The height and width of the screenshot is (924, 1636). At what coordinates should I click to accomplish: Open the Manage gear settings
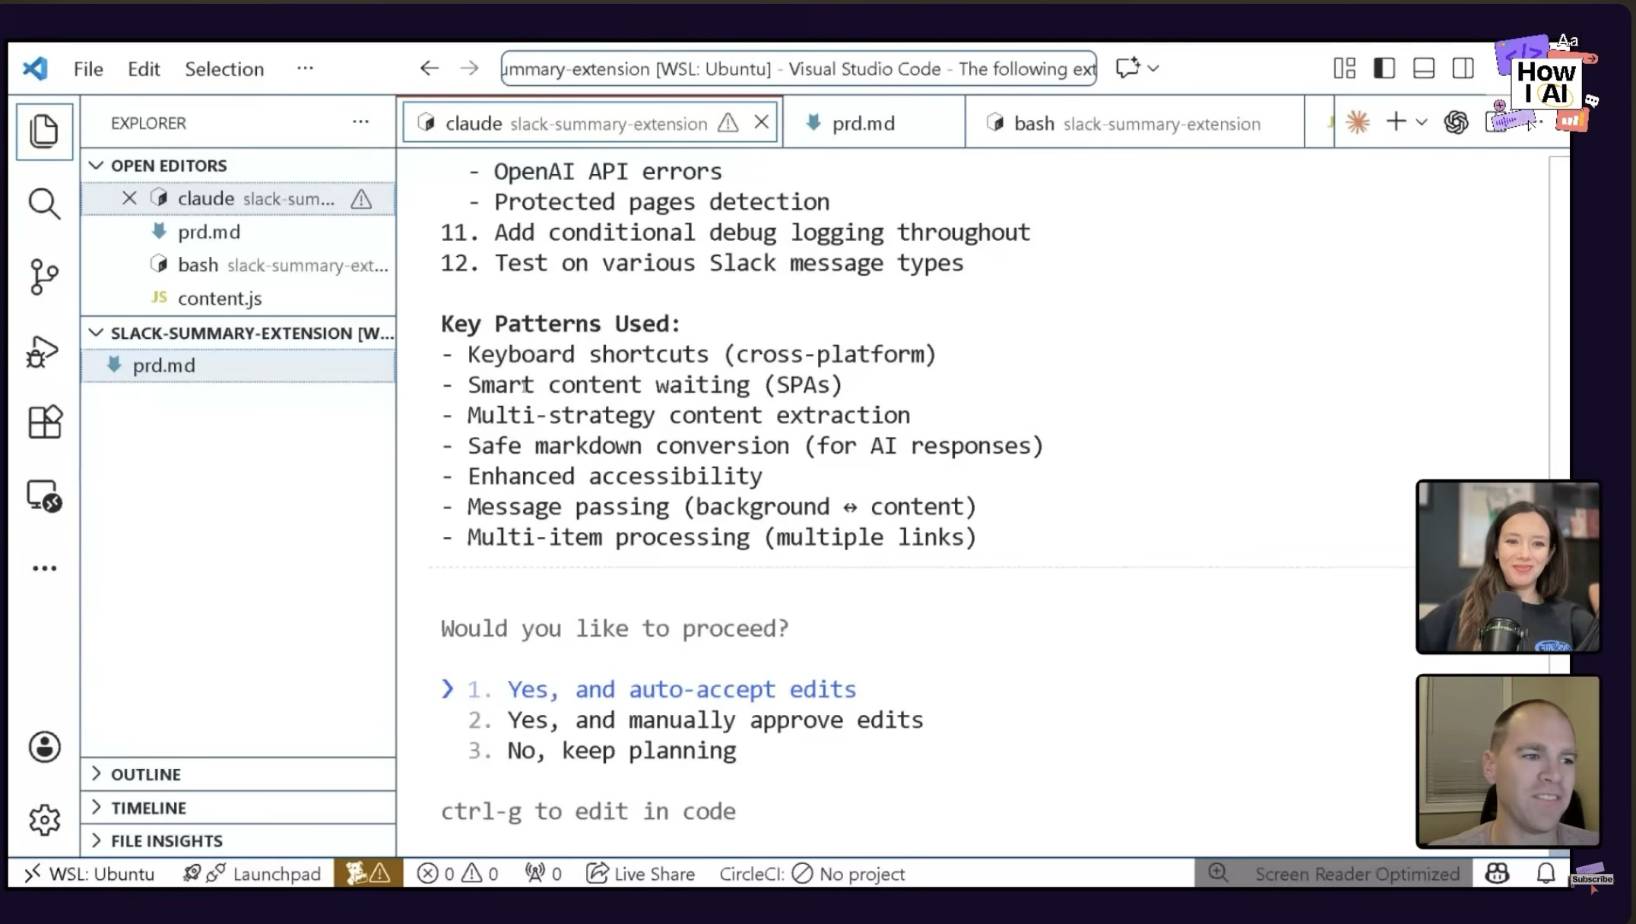pyautogui.click(x=44, y=820)
